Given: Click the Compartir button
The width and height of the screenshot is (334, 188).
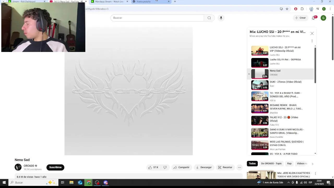Looking at the screenshot, I should (x=182, y=167).
